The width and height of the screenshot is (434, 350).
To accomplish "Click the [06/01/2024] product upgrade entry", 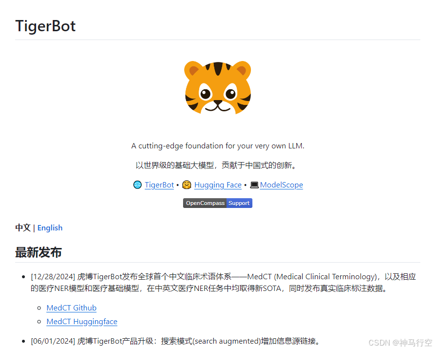I will click(175, 341).
